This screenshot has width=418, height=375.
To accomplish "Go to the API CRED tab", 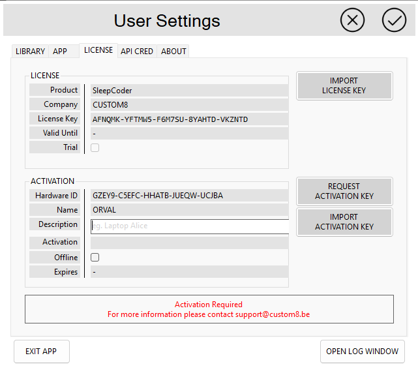I will (137, 52).
